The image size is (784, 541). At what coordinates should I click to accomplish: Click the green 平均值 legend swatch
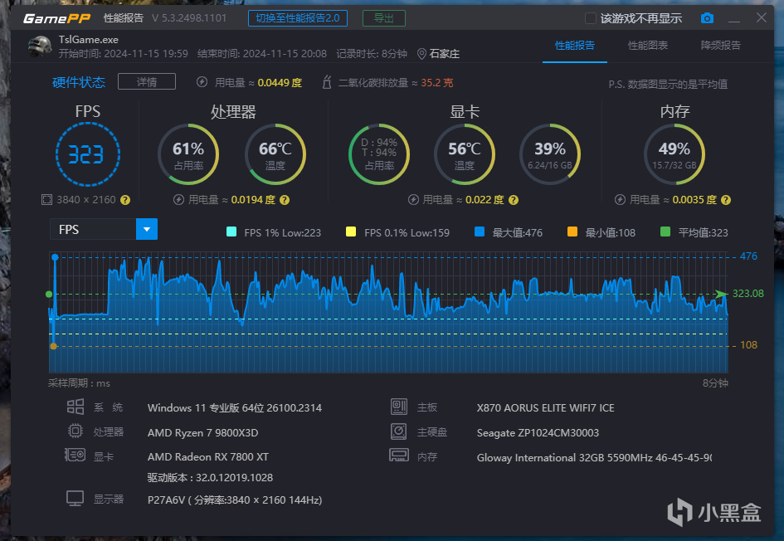pyautogui.click(x=665, y=232)
